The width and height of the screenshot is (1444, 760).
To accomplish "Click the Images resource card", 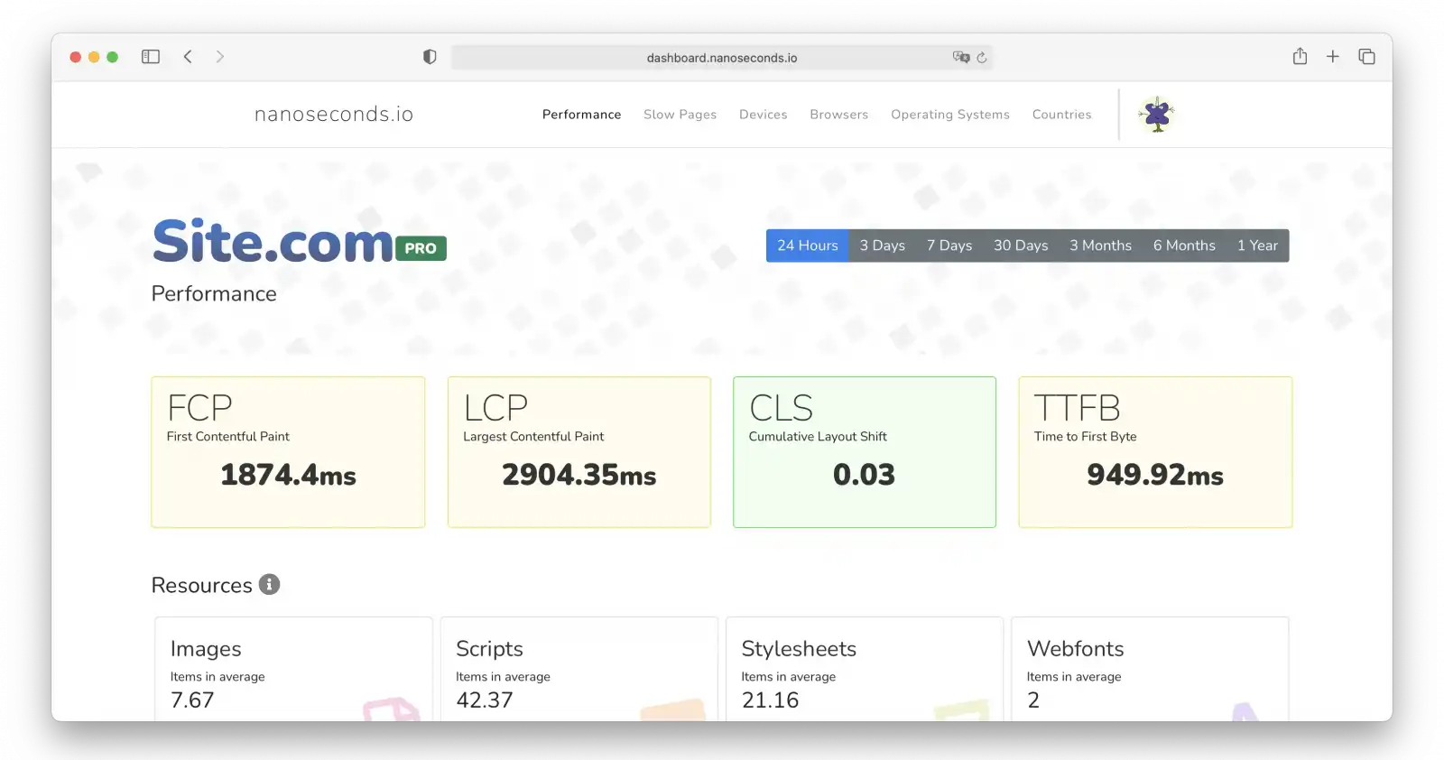I will pyautogui.click(x=293, y=669).
